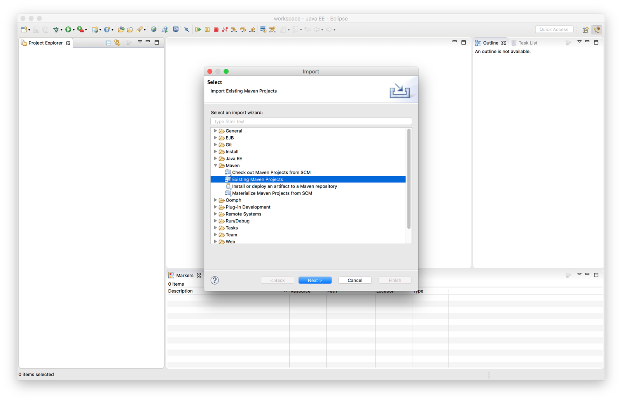This screenshot has width=622, height=401.
Task: Select the Project Explorer tab
Action: 45,43
